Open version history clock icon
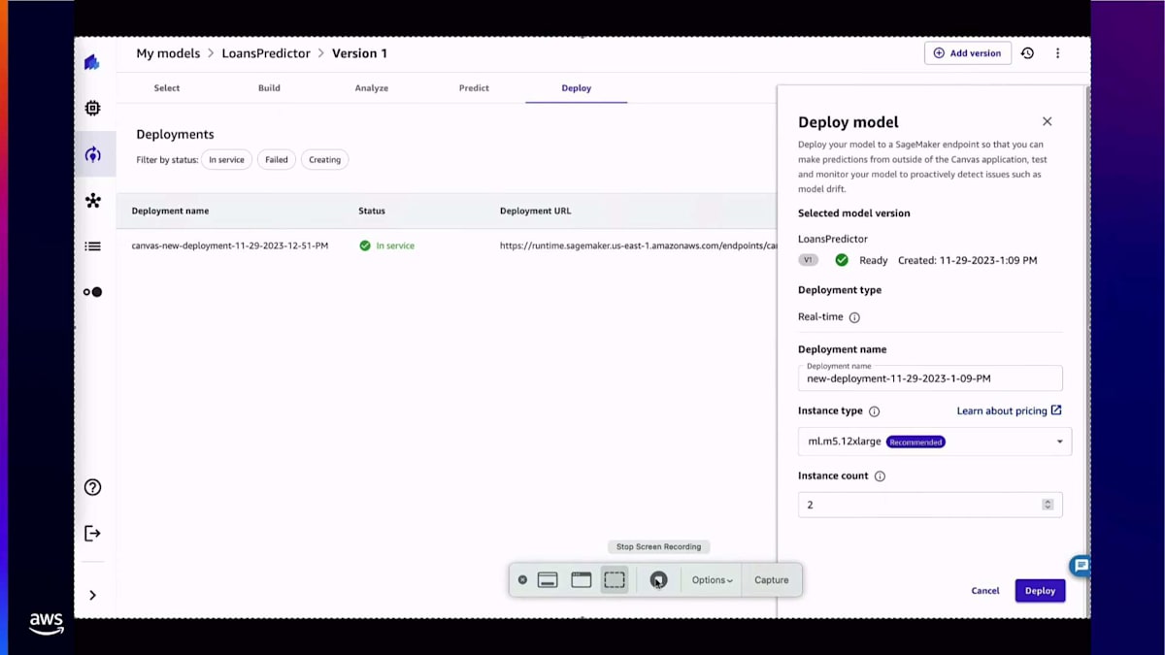Image resolution: width=1165 pixels, height=655 pixels. [1027, 53]
